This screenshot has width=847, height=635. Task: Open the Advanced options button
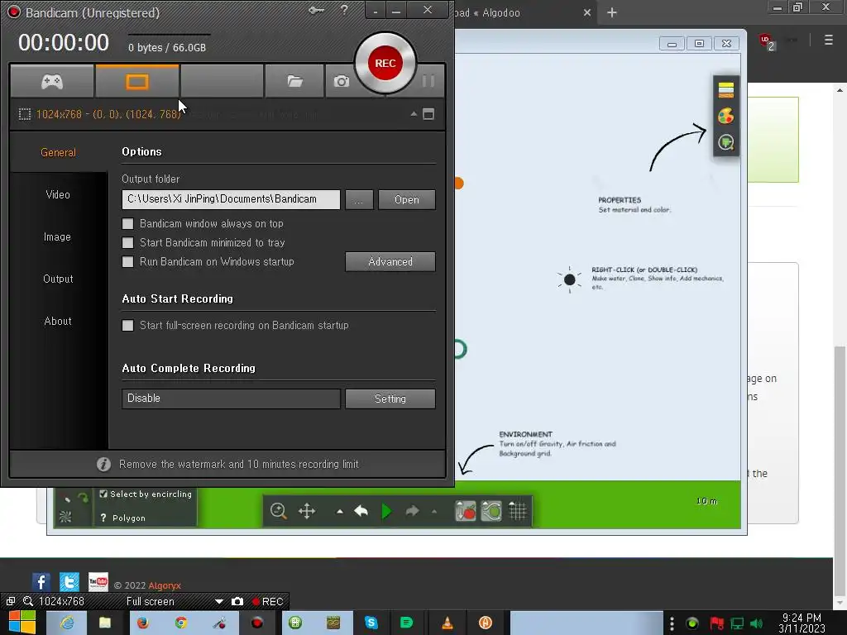390,261
